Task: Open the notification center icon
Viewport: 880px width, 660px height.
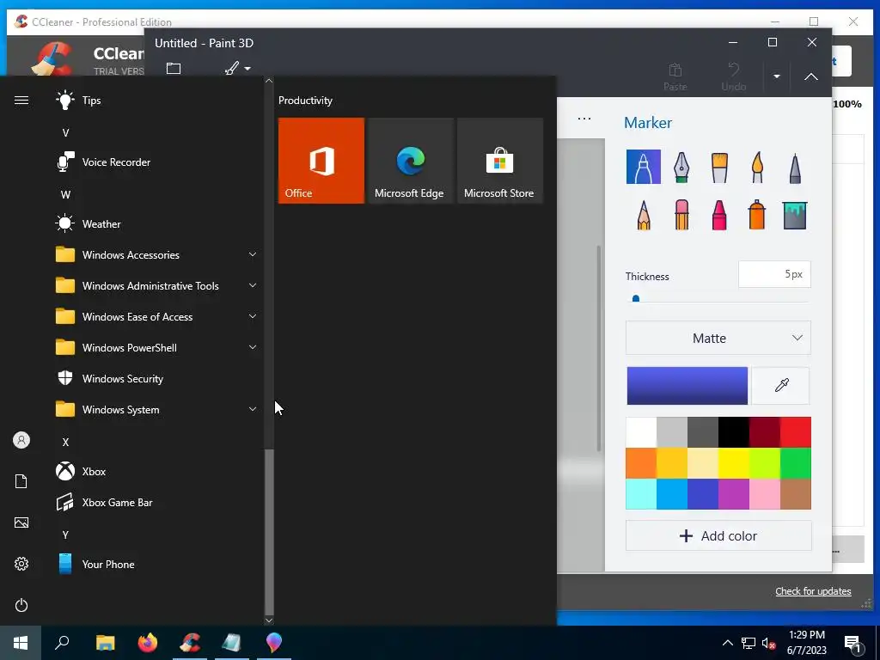Action: pyautogui.click(x=852, y=645)
